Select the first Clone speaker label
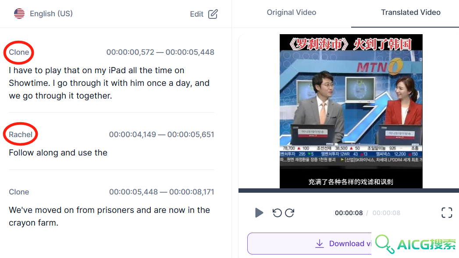459x258 pixels. pos(19,52)
